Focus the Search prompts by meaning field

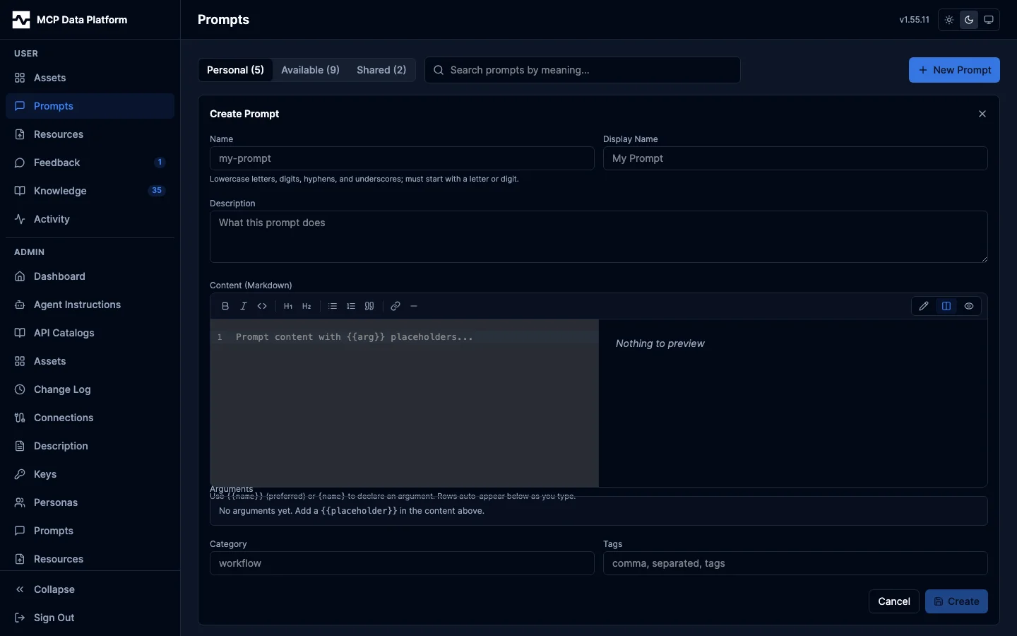583,70
